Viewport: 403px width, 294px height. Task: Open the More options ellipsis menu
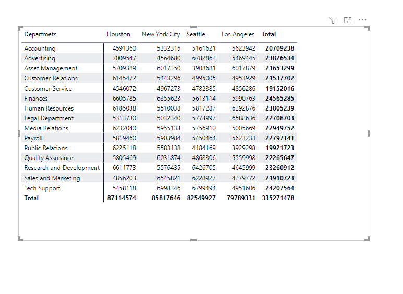click(x=362, y=20)
